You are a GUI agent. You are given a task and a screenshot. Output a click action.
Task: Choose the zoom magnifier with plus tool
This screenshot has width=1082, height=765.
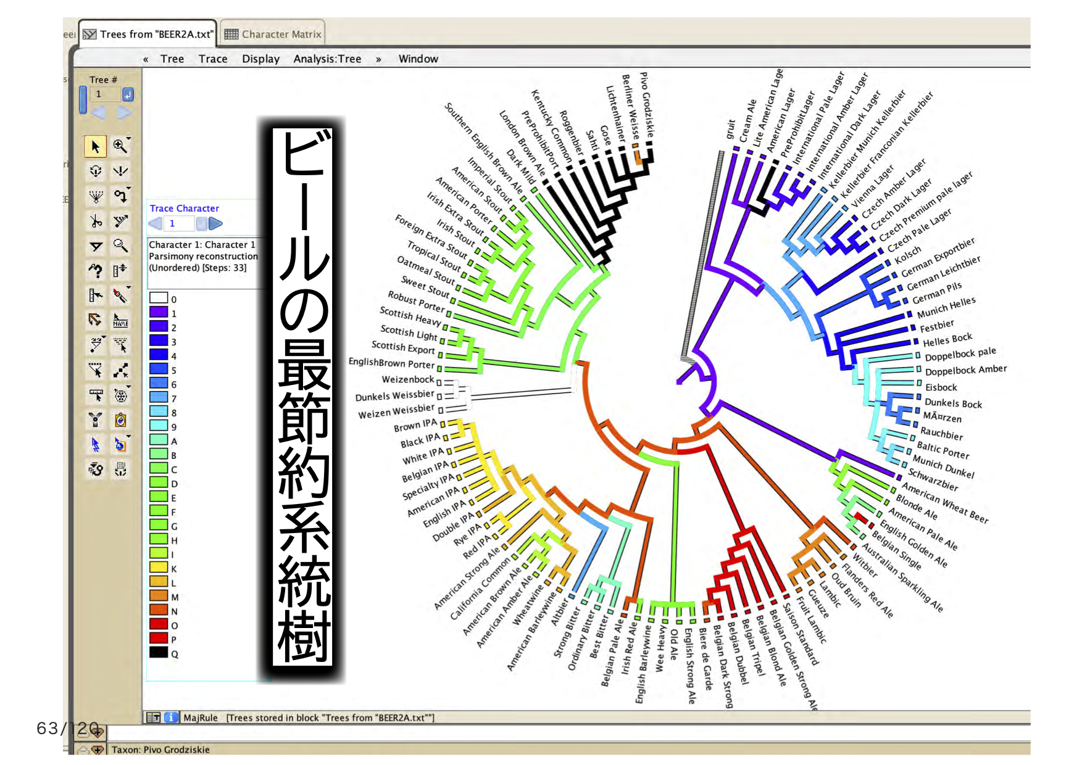tap(120, 146)
